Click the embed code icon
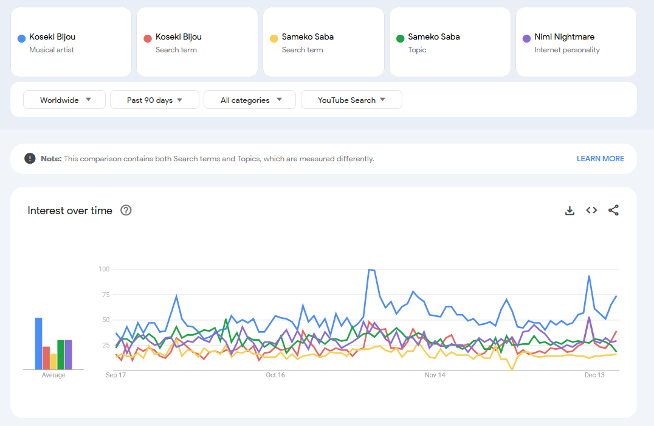The width and height of the screenshot is (654, 426). [591, 211]
